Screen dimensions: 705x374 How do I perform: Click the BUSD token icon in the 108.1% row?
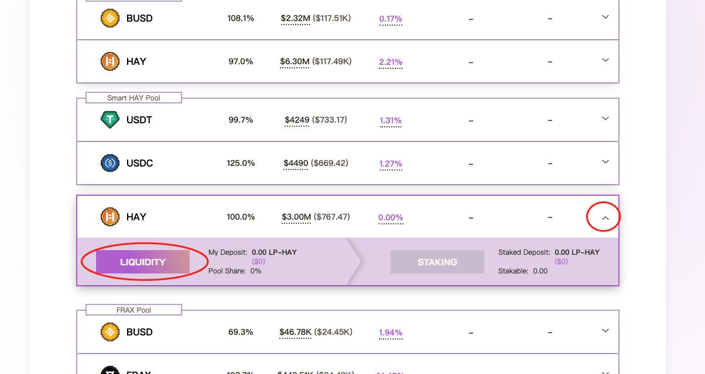(110, 18)
